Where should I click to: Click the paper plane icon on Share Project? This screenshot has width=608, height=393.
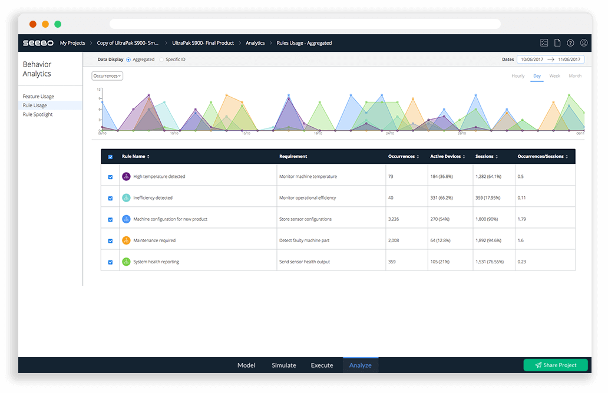538,365
